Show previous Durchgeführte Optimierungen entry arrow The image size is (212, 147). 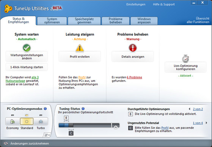point(189,109)
